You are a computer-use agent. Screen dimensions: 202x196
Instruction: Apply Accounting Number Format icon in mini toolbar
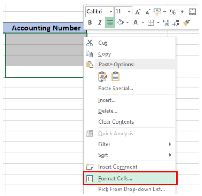click(157, 12)
